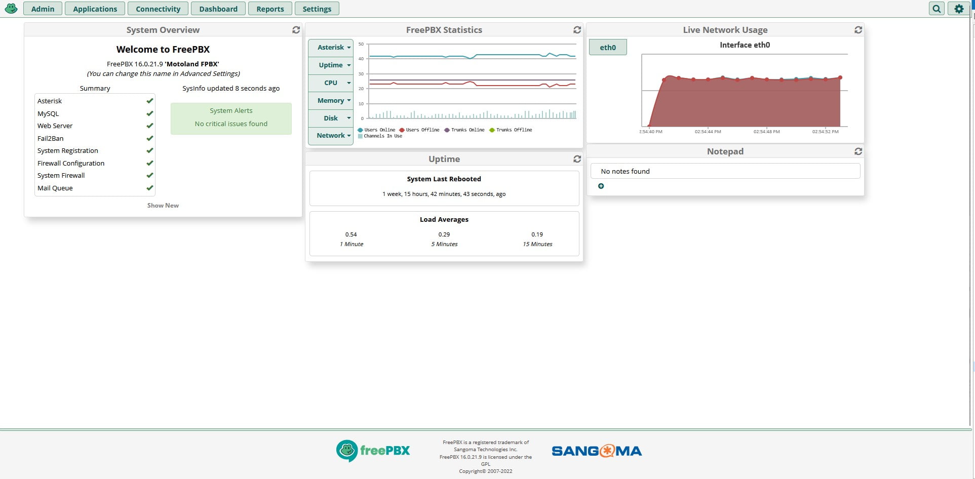This screenshot has width=975, height=479.
Task: Toggle Users Online legend entry
Action: [376, 130]
